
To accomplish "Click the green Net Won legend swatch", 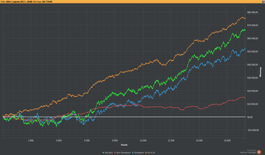I will 103,153.
